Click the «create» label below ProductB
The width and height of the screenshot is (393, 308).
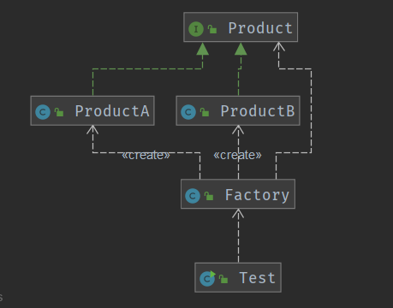(237, 155)
